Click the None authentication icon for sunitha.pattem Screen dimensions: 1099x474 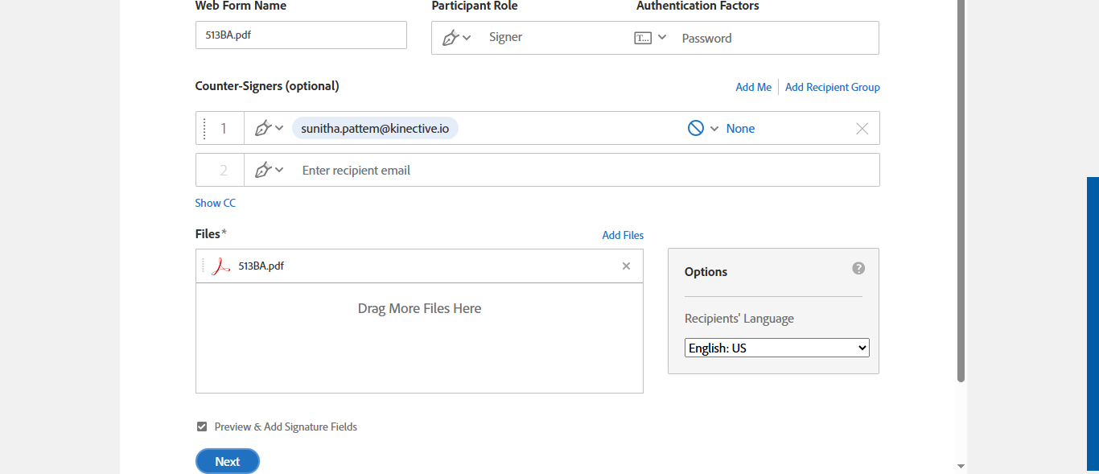tap(696, 128)
